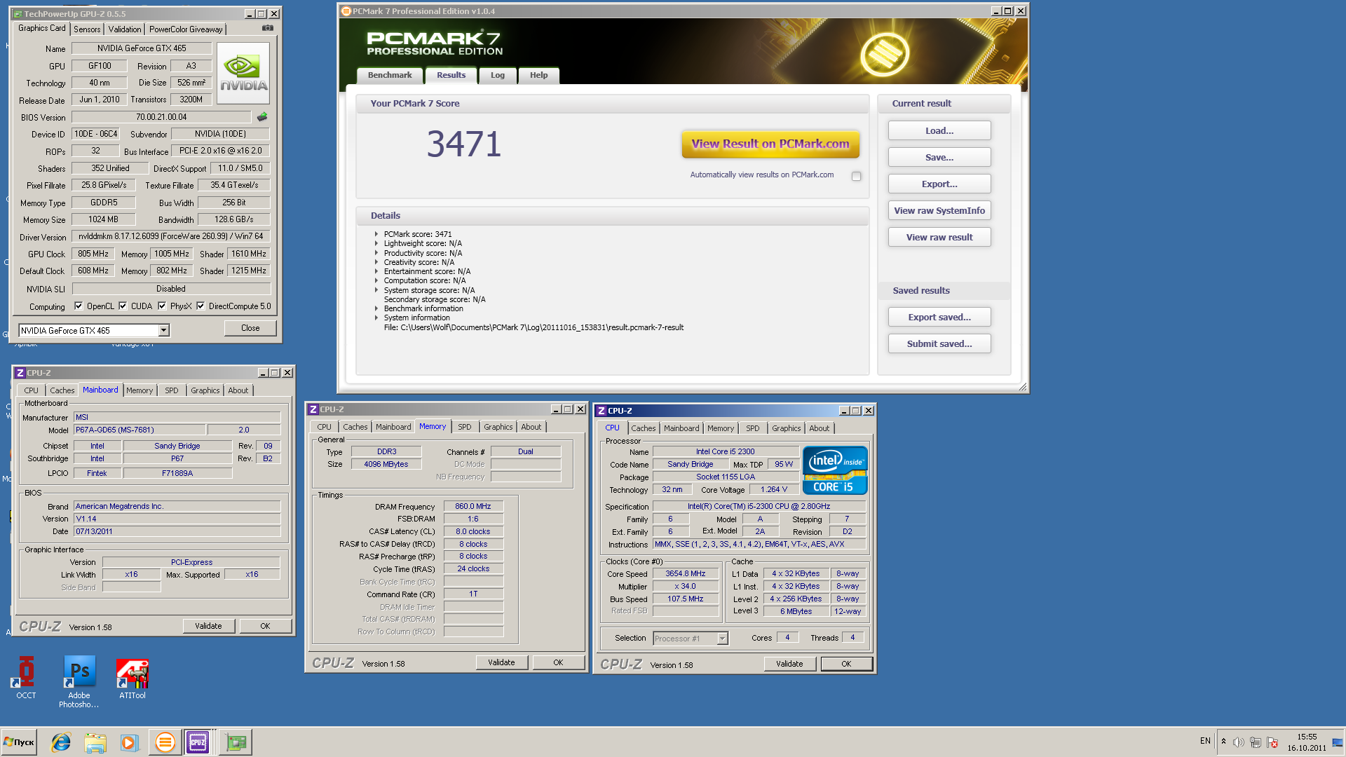The height and width of the screenshot is (757, 1346).
Task: Toggle the CUDA checkbox in GPU-Z
Action: click(123, 306)
